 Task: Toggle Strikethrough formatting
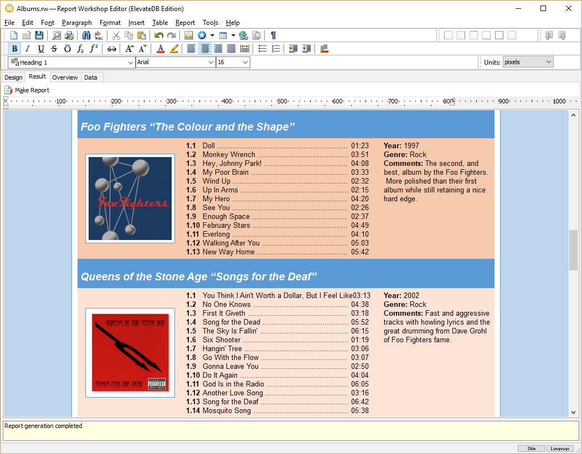[x=54, y=49]
